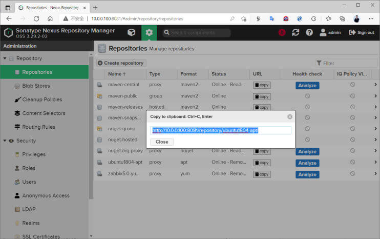Viewport: 380px width, 239px height.
Task: Select the ubuntu1804-apt repository name
Action: [x=125, y=162]
